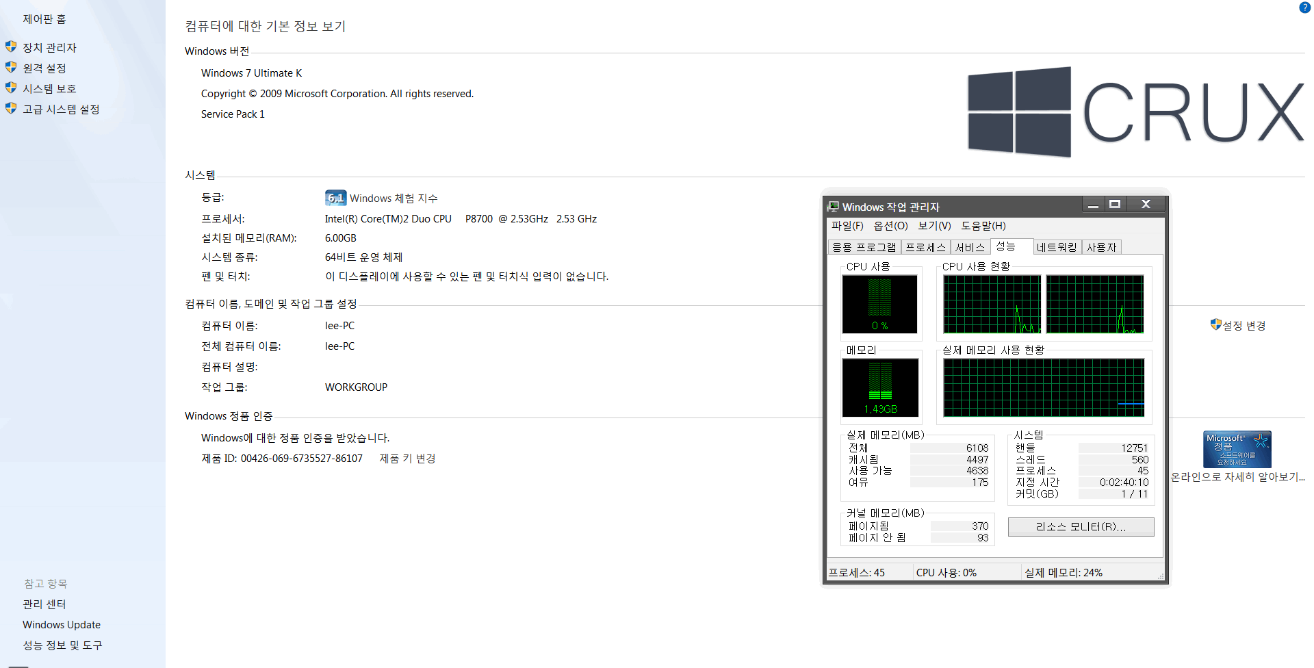Click the 6.00GB installed RAM value
1314x668 pixels.
(341, 238)
